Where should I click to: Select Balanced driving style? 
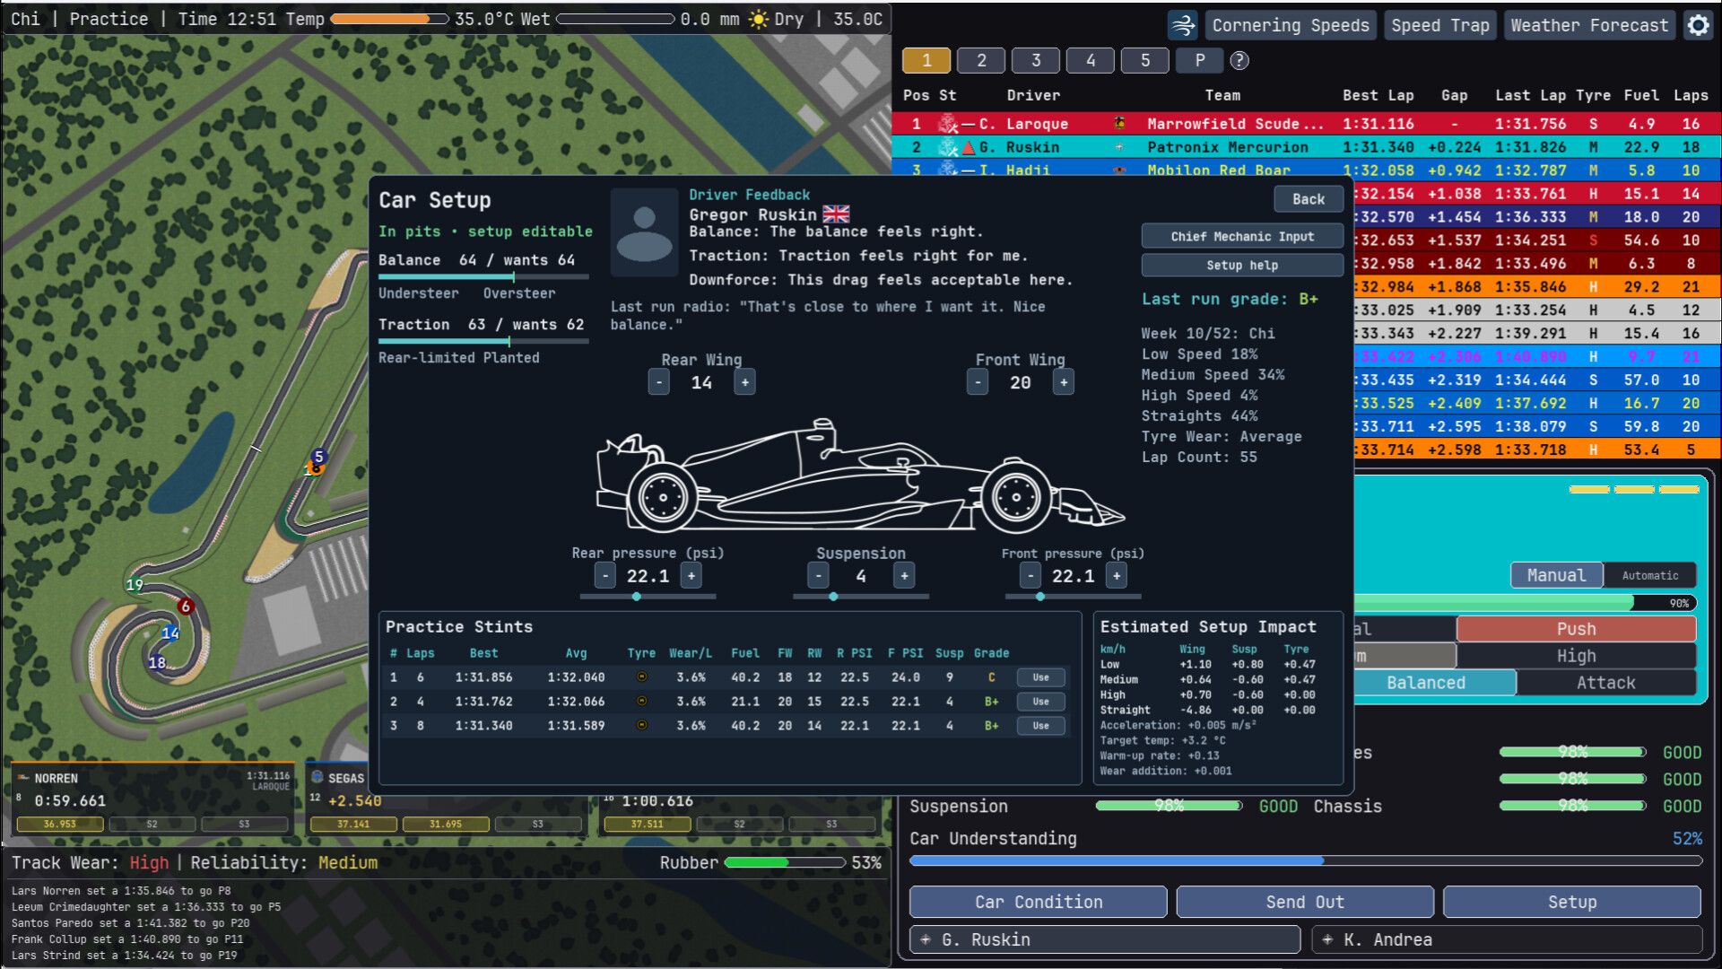pyautogui.click(x=1426, y=683)
